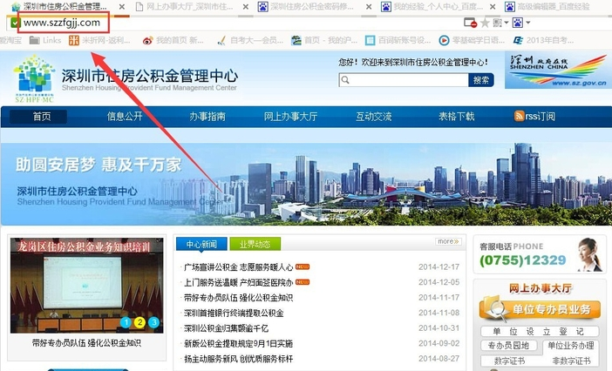Select 办事指南 in the navigation bar
The image size is (612, 371).
pyautogui.click(x=207, y=117)
